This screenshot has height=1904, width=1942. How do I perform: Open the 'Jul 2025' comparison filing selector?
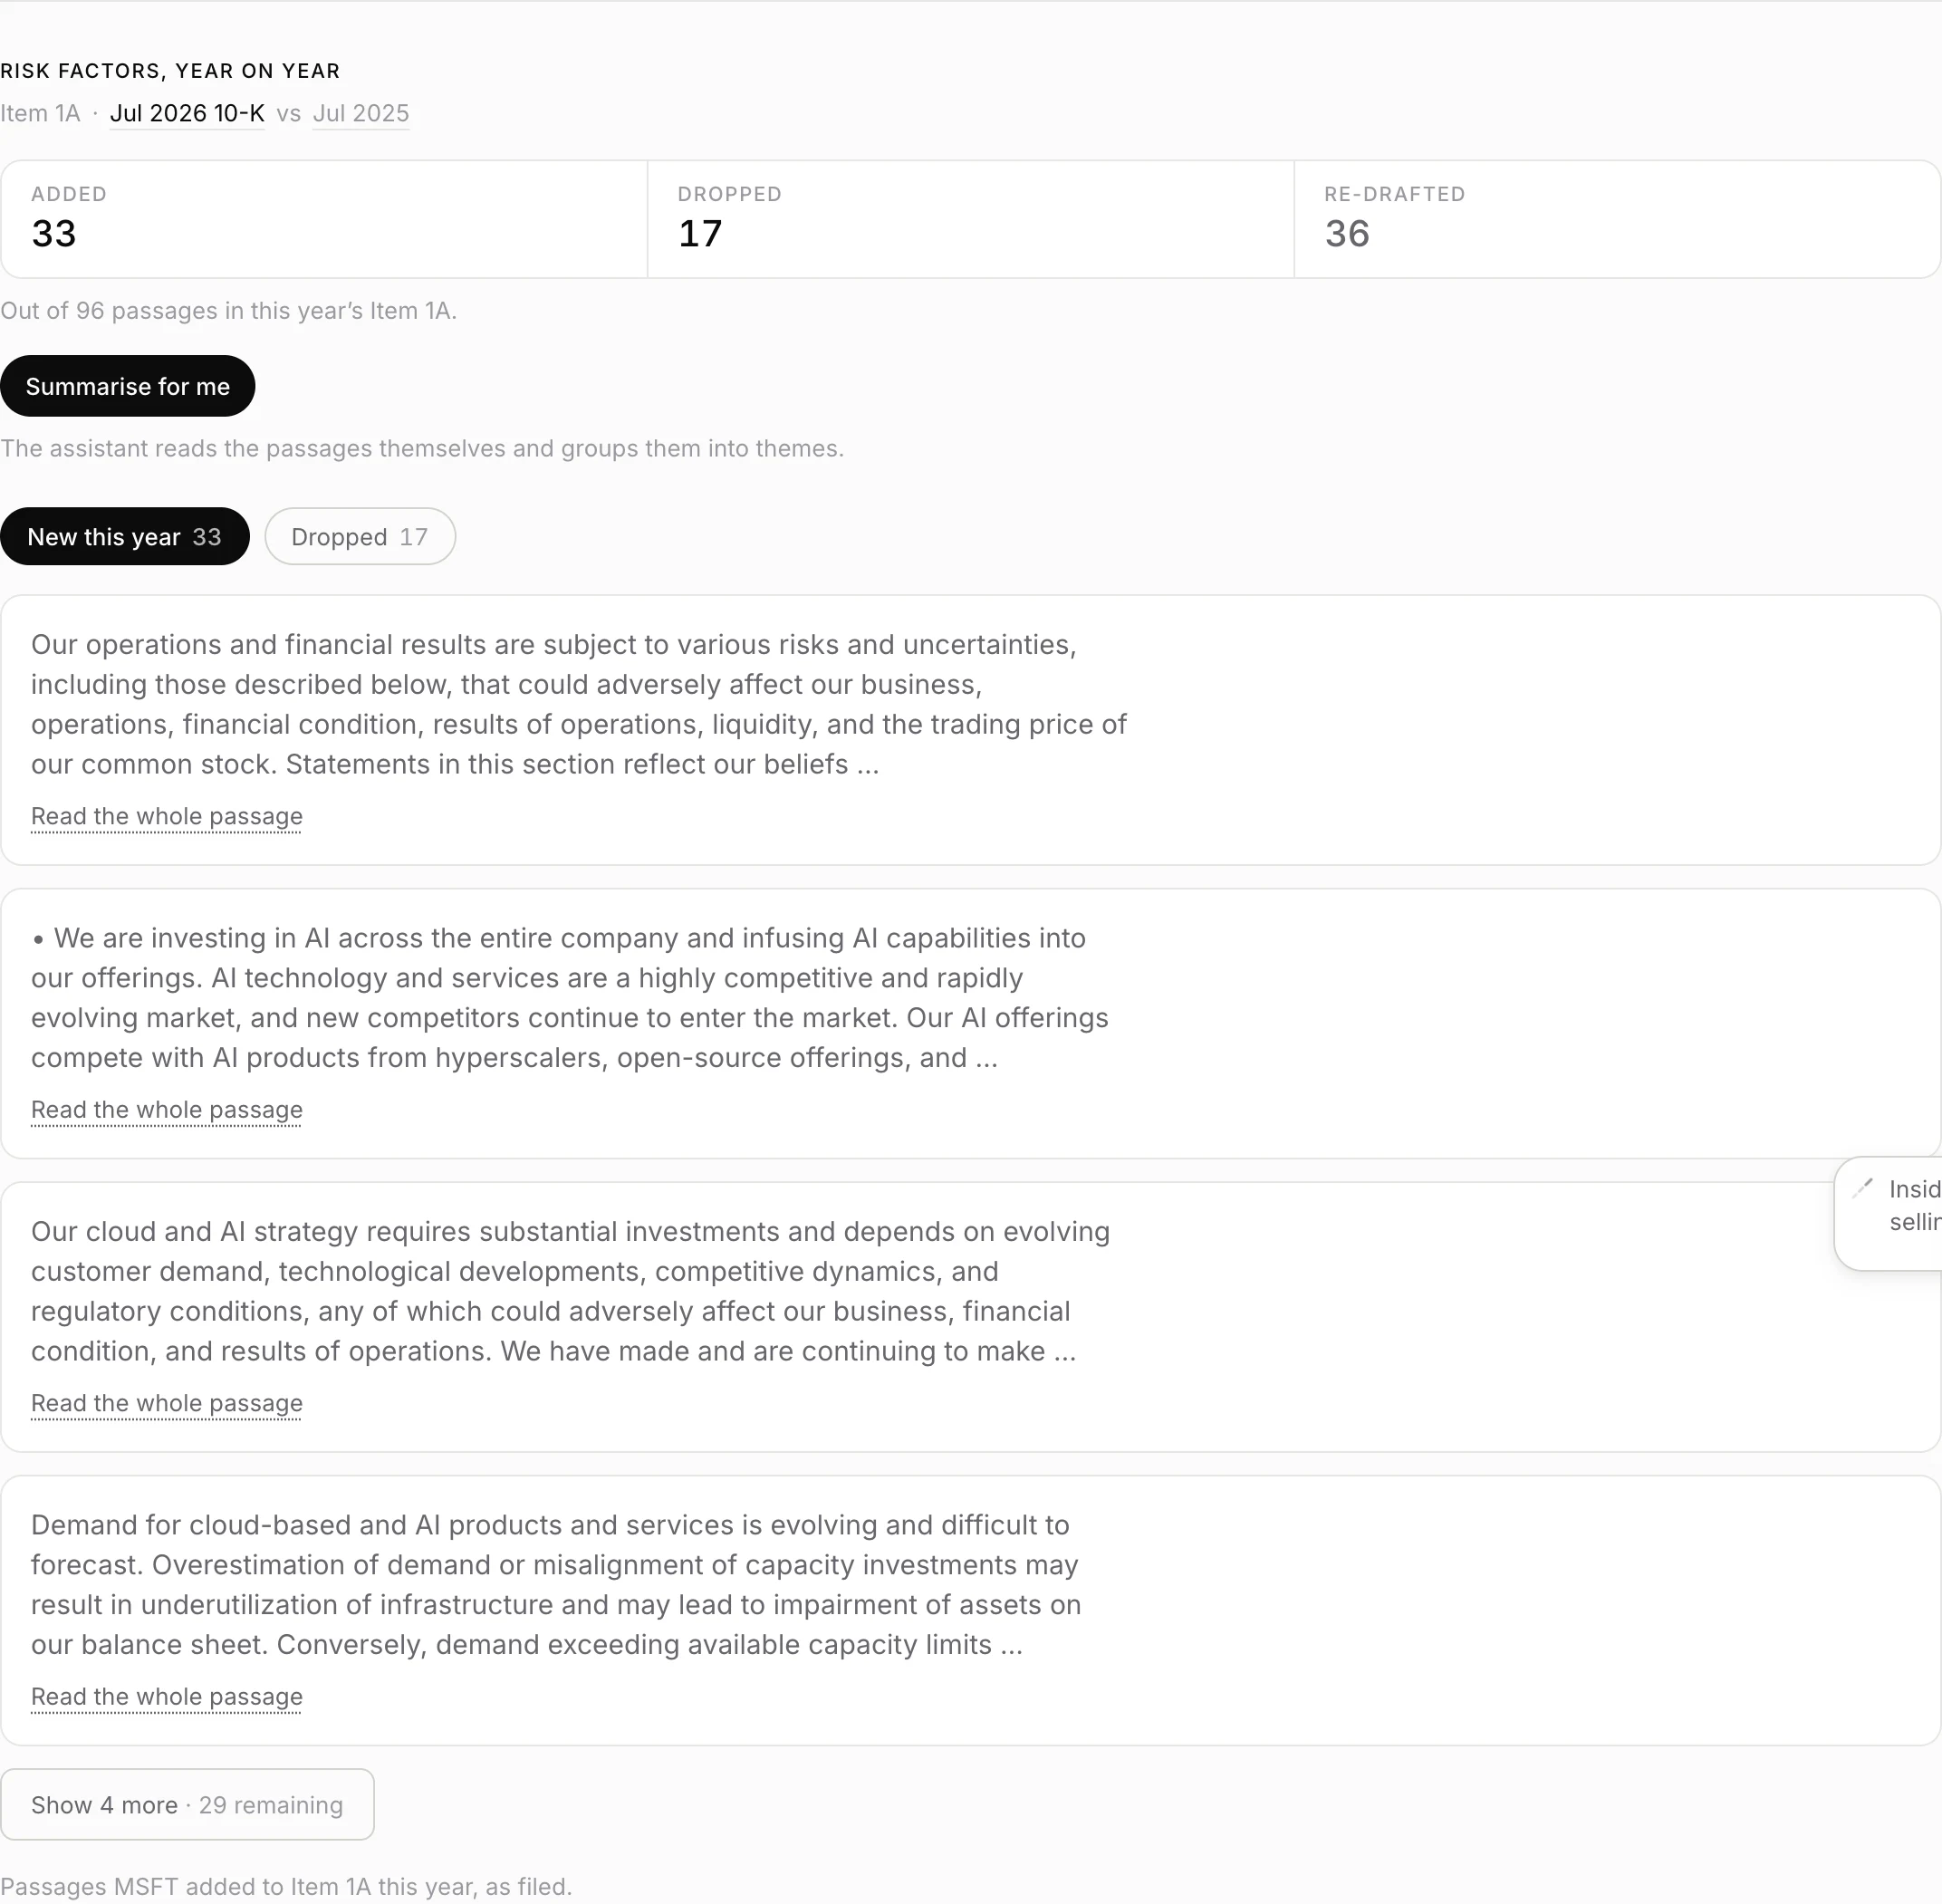(361, 113)
